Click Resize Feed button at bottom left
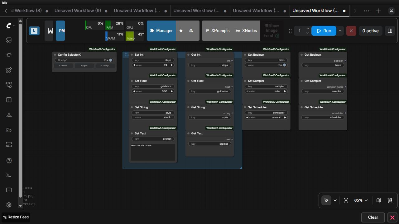Screen dimensions: 399x224 pos(16,217)
